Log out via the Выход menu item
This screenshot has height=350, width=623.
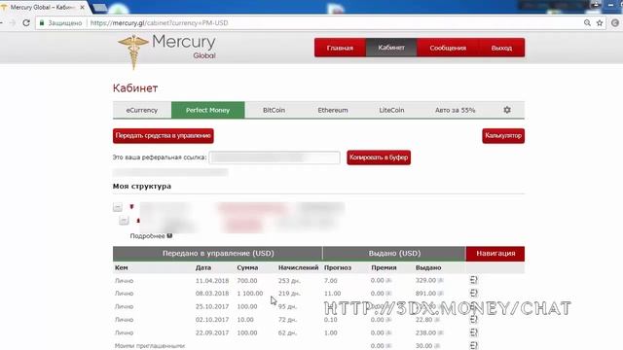pos(501,48)
